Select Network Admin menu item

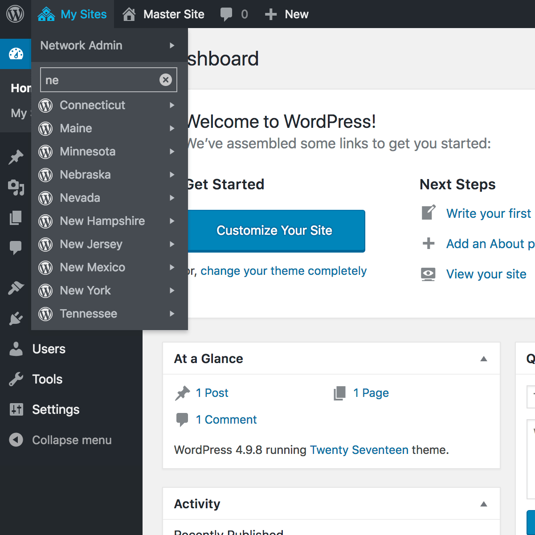110,45
